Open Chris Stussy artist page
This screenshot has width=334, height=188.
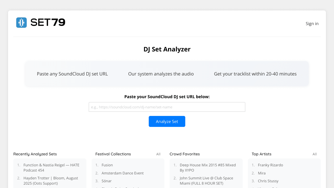[268, 181]
